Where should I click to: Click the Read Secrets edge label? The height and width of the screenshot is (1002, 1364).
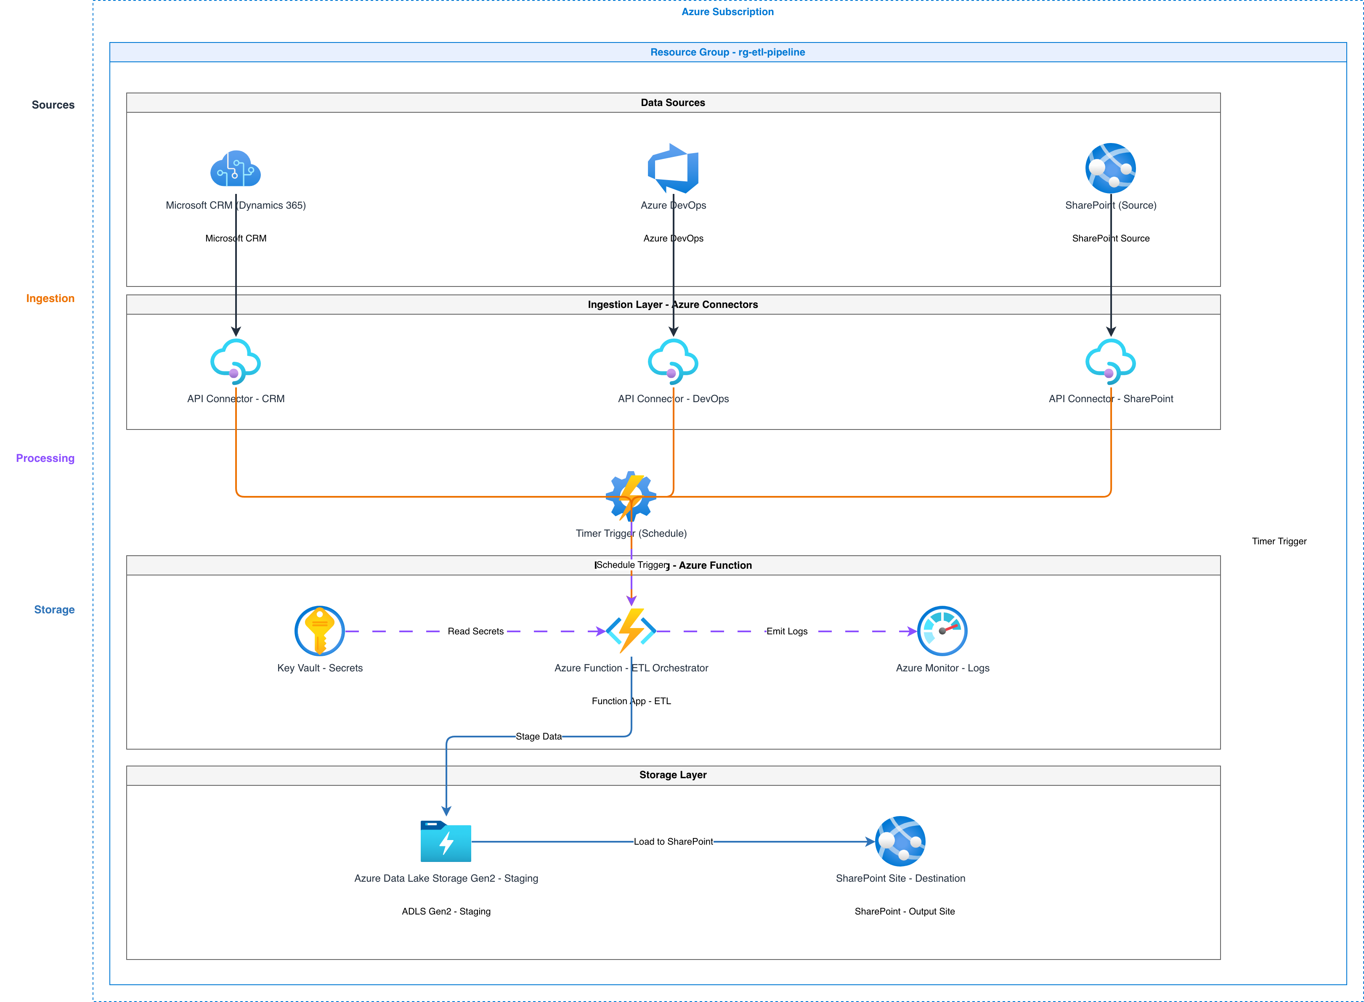click(475, 631)
